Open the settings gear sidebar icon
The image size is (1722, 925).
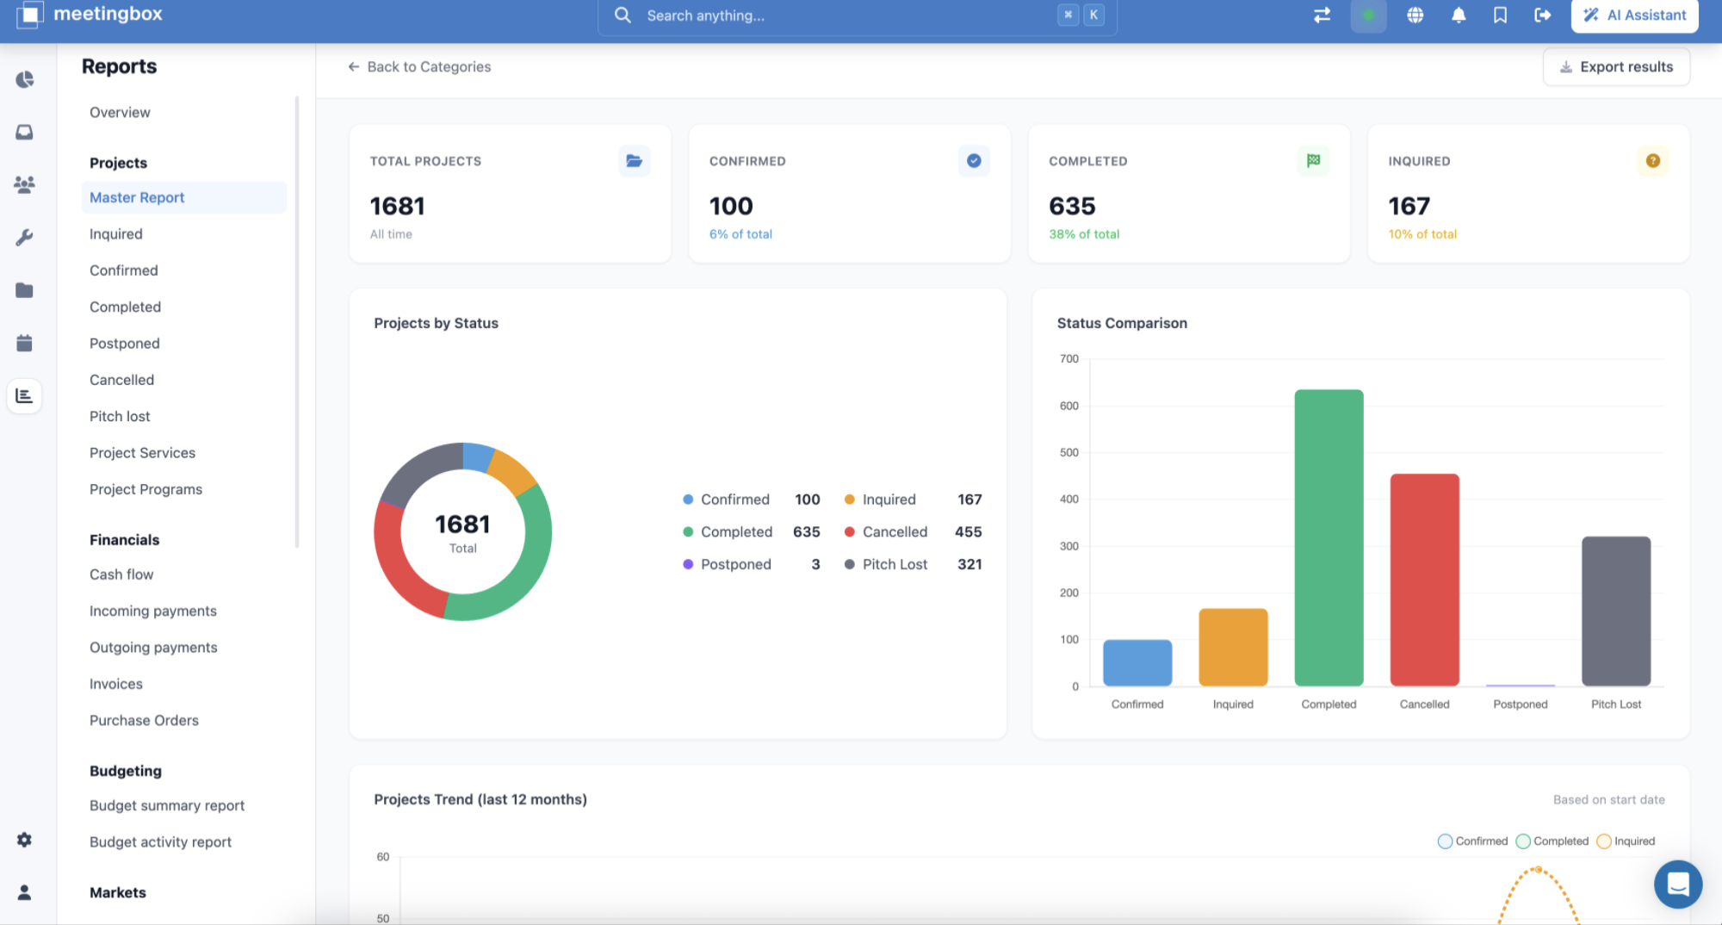(x=25, y=840)
